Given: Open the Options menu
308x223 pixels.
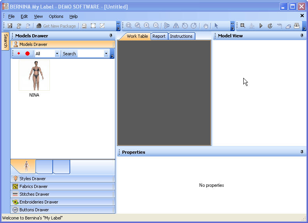Looking at the screenshot, I should 56,16.
